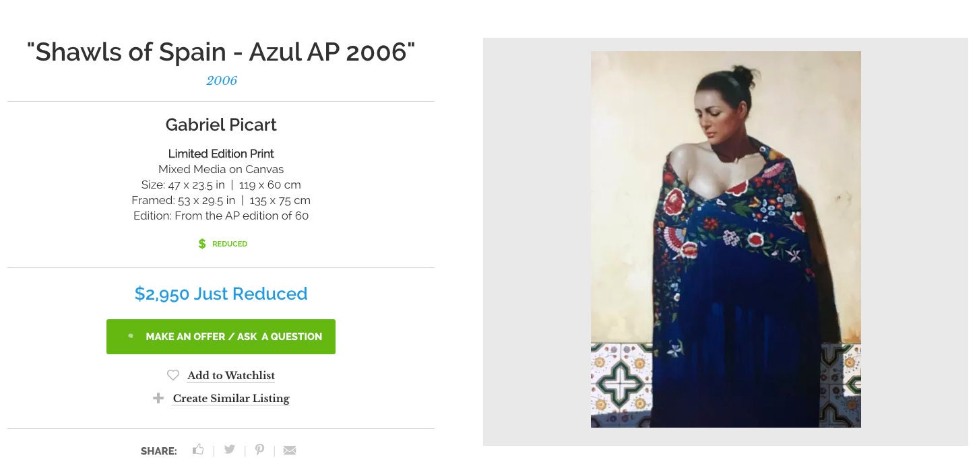The width and height of the screenshot is (979, 462).
Task: Click the plus icon beside Create Similar Listing
Action: (x=158, y=398)
